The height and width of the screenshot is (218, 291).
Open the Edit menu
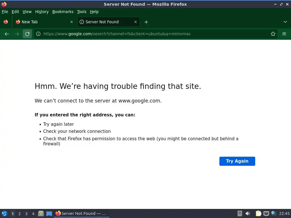[15, 12]
